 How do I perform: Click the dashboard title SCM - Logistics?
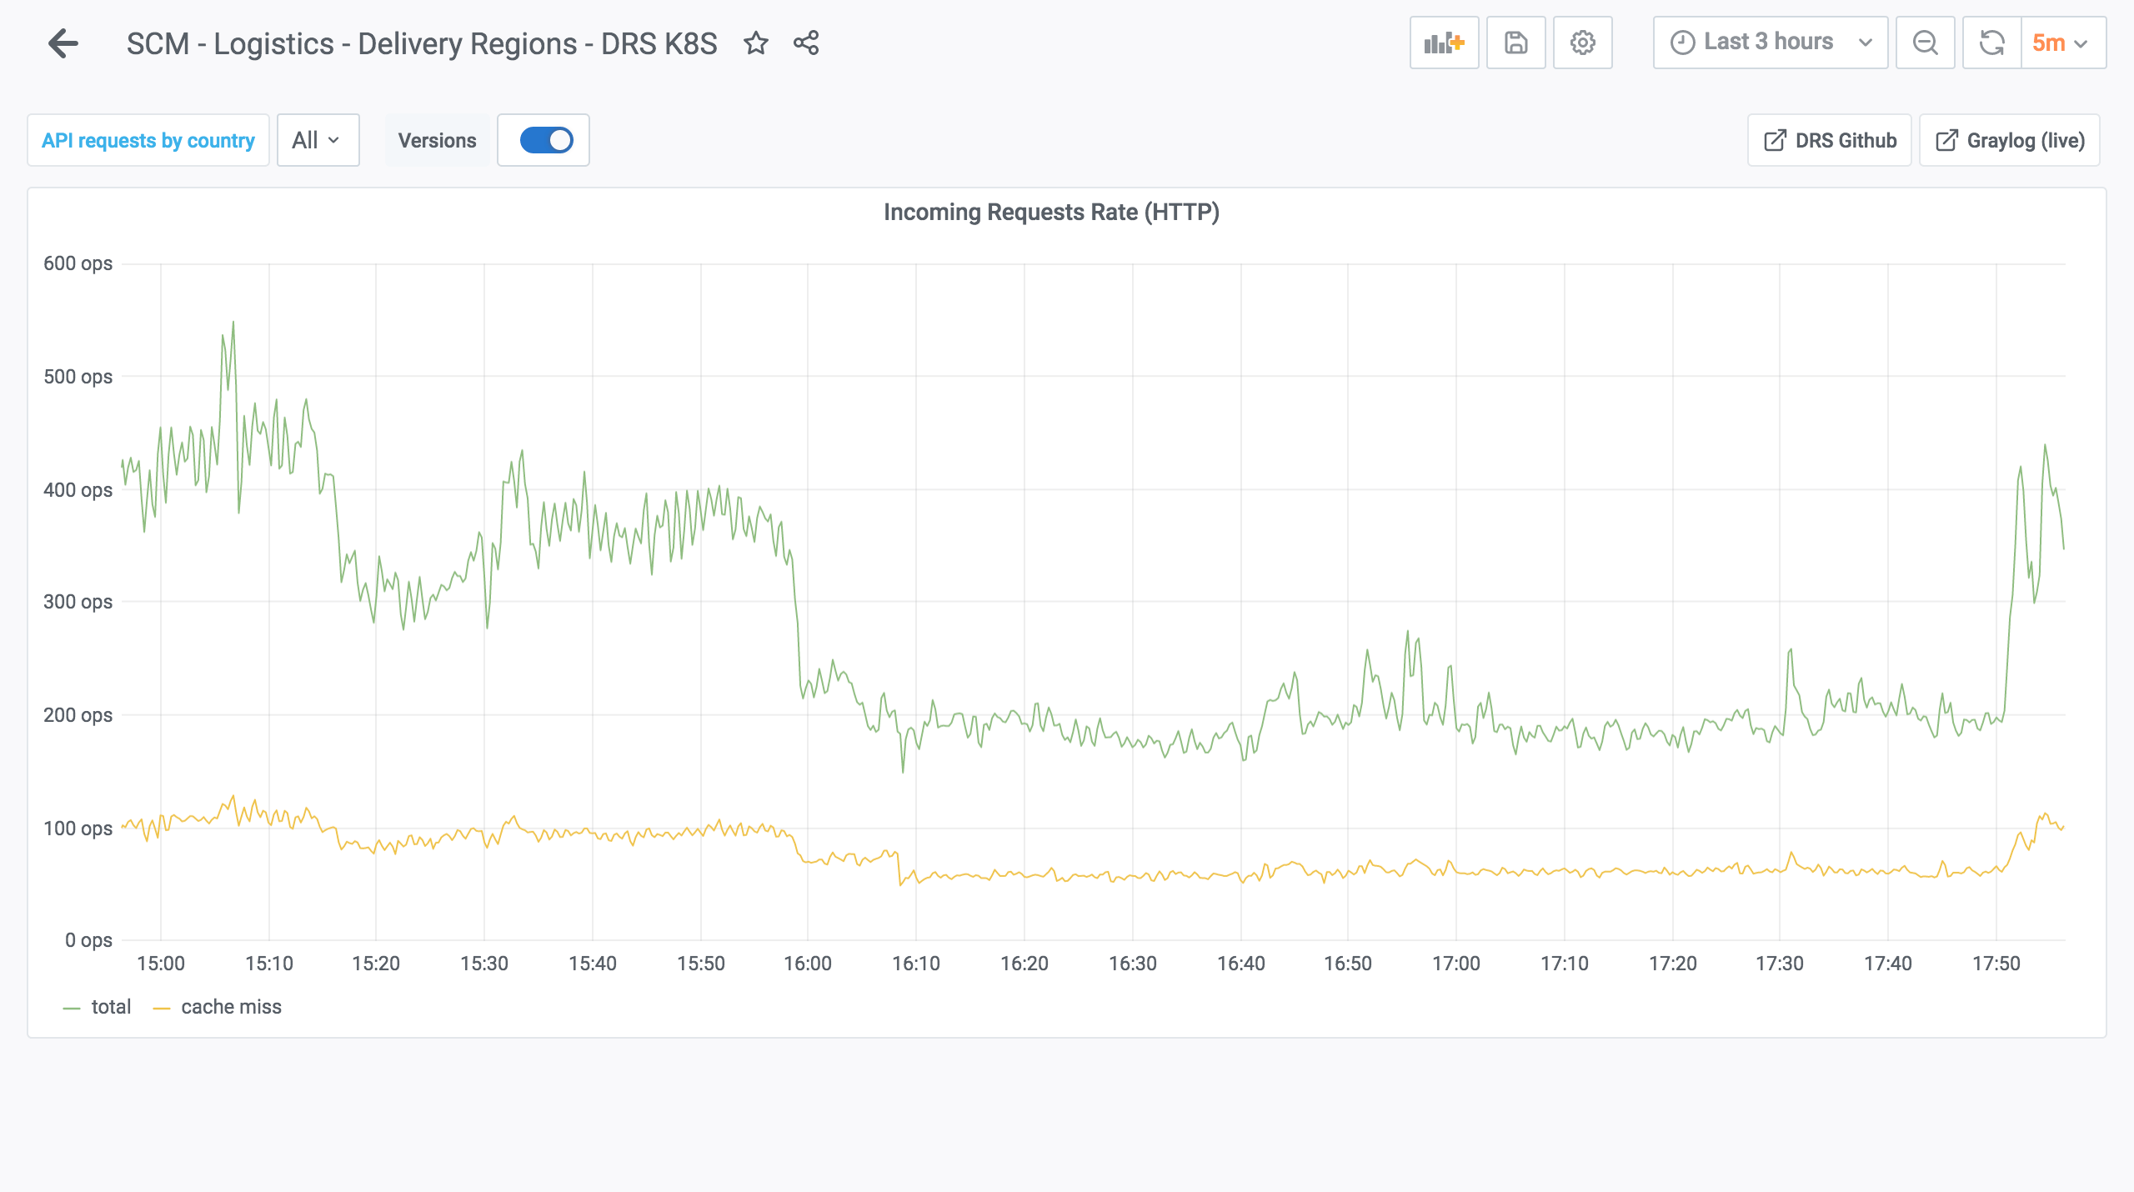pyautogui.click(x=422, y=43)
